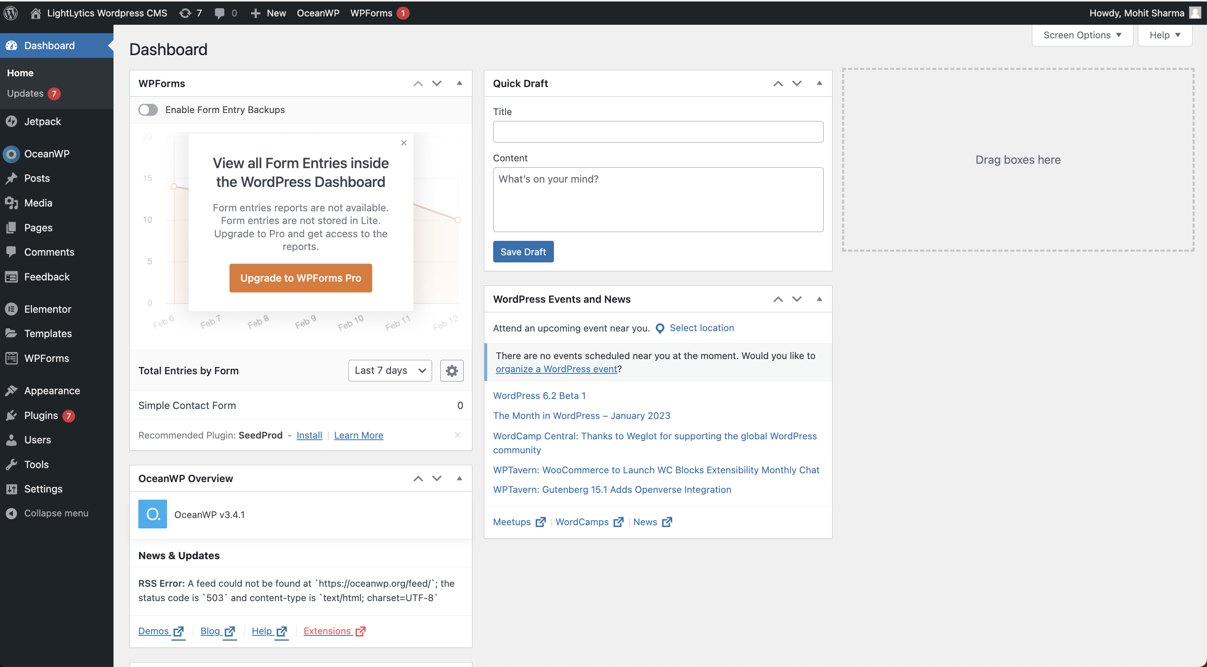This screenshot has height=667, width=1207.
Task: Click the Jetpack sidebar icon
Action: coord(12,121)
